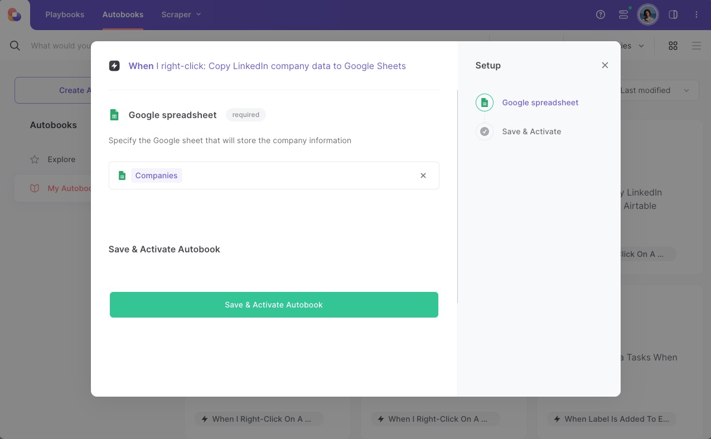Open the activity queue icon

tap(623, 14)
